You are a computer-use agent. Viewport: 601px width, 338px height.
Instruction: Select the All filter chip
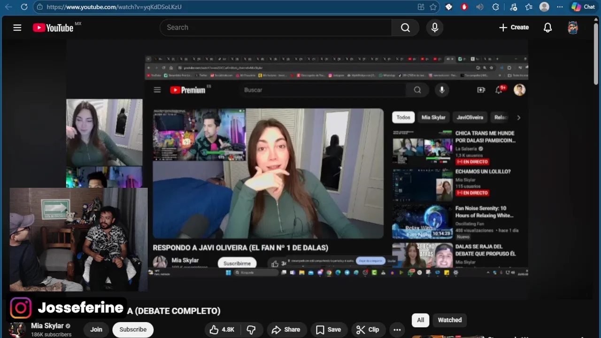coord(420,320)
